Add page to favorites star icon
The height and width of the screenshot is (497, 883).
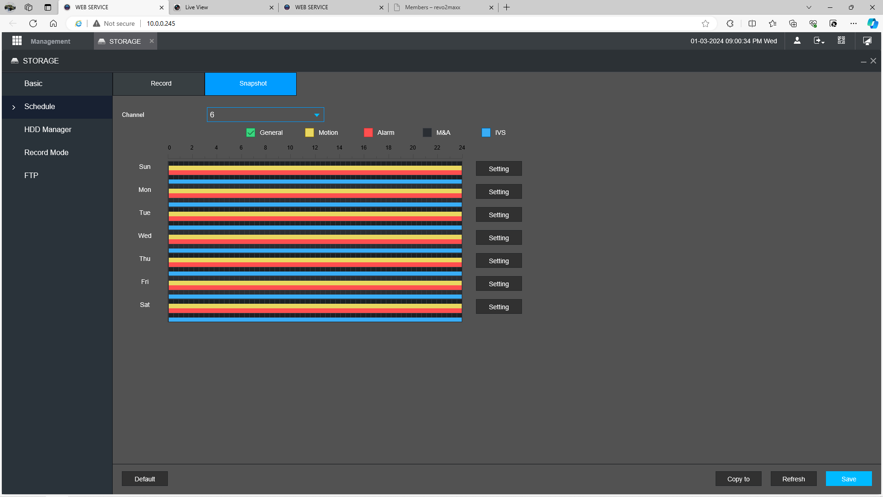[705, 23]
